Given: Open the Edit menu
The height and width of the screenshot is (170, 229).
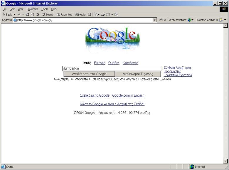Looking at the screenshot, I should coord(12,9).
